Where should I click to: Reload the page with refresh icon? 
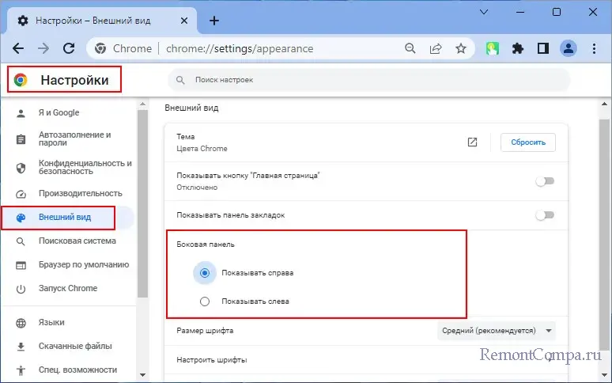(x=69, y=48)
